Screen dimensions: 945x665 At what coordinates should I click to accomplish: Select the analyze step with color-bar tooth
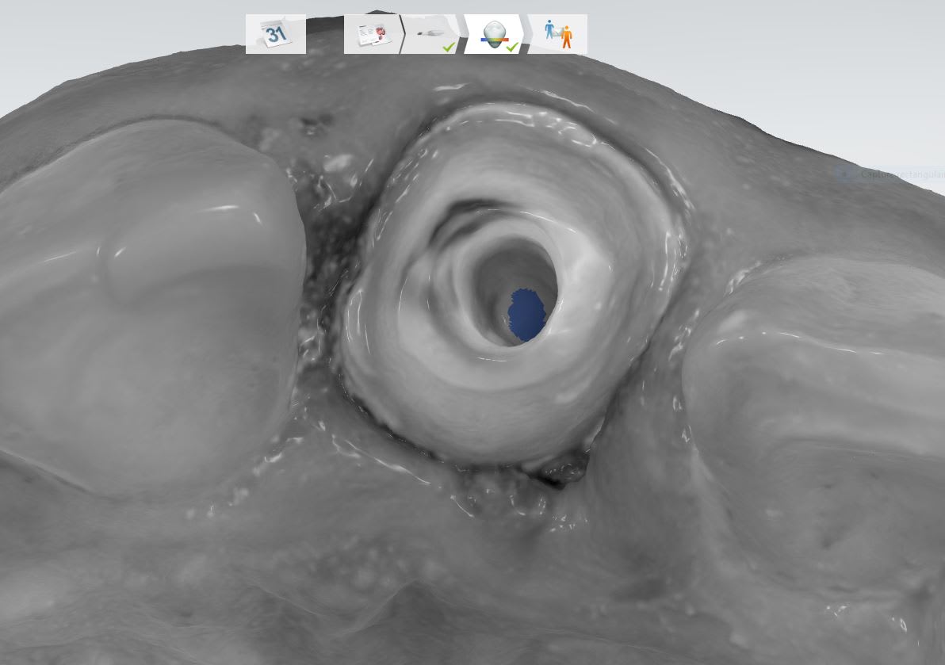tap(492, 32)
